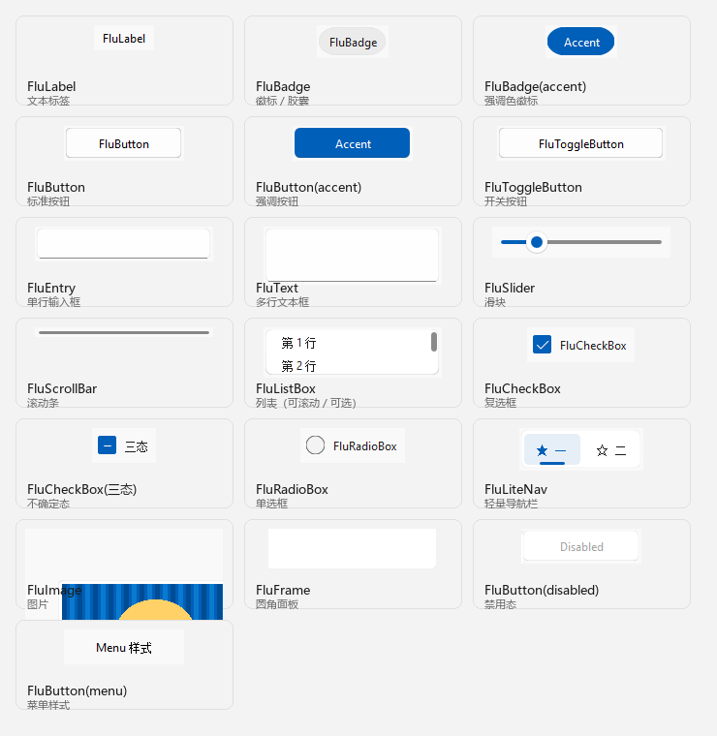Click the 禁用态 subtitle

(501, 604)
